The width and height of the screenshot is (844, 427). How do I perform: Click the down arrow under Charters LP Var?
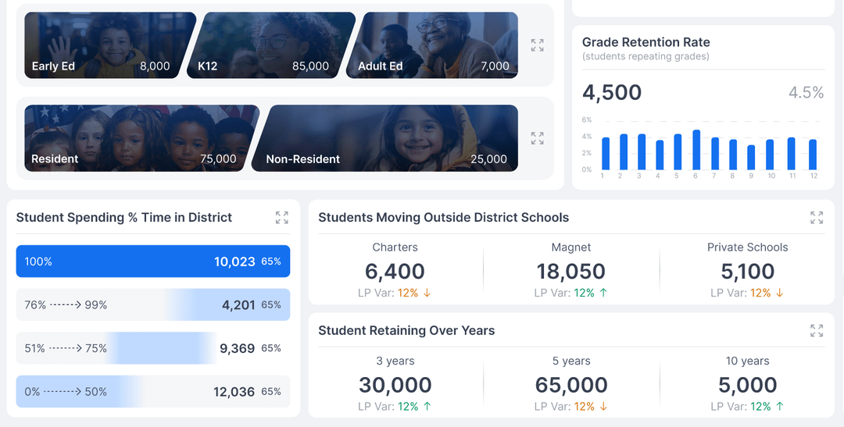[427, 294]
